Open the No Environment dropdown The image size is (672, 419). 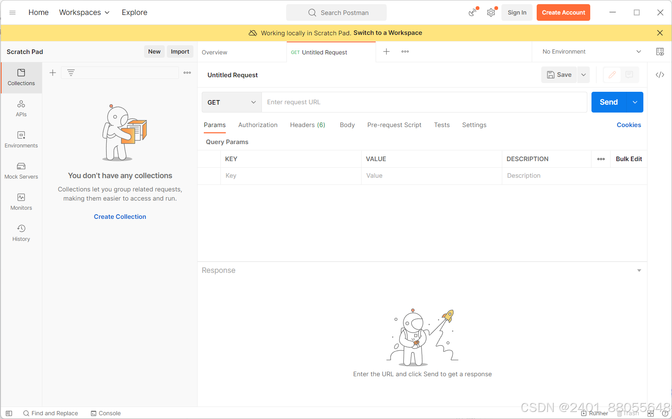pyautogui.click(x=591, y=51)
